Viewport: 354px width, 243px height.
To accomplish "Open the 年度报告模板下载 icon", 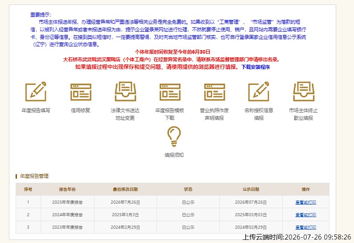I will (170, 92).
